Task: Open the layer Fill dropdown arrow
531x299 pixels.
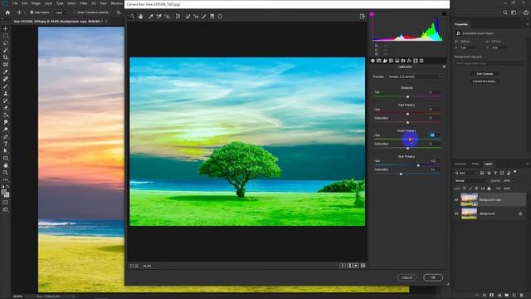Action: coord(514,189)
